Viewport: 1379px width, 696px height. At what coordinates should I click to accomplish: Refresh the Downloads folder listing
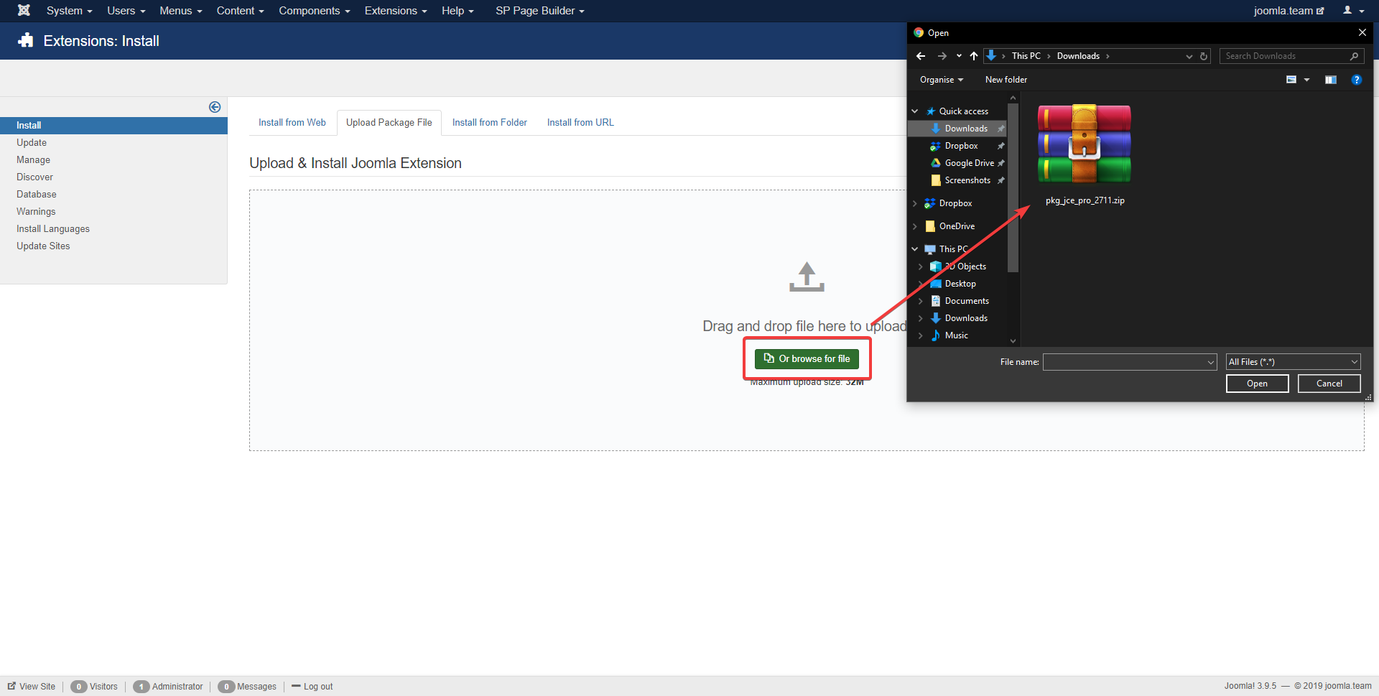1204,56
